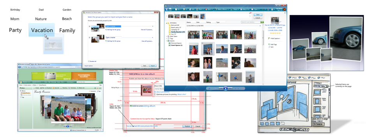Click Info in Photo Gallery toolbar

(192, 9)
